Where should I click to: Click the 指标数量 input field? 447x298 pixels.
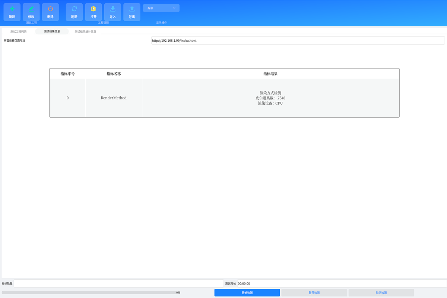point(119,283)
